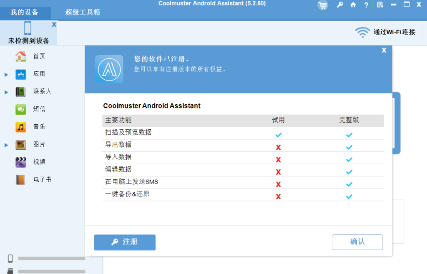Image resolution: width=427 pixels, height=274 pixels.
Task: Click full version checkmark for 导入数据
Action: click(x=349, y=160)
